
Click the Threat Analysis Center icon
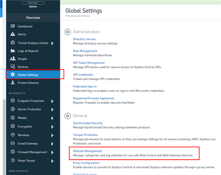coord(13,42)
